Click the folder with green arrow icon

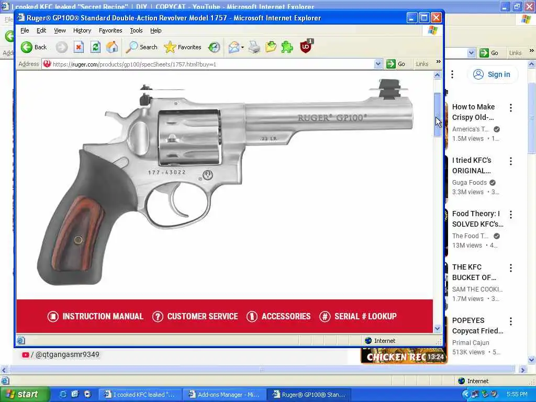point(271,47)
